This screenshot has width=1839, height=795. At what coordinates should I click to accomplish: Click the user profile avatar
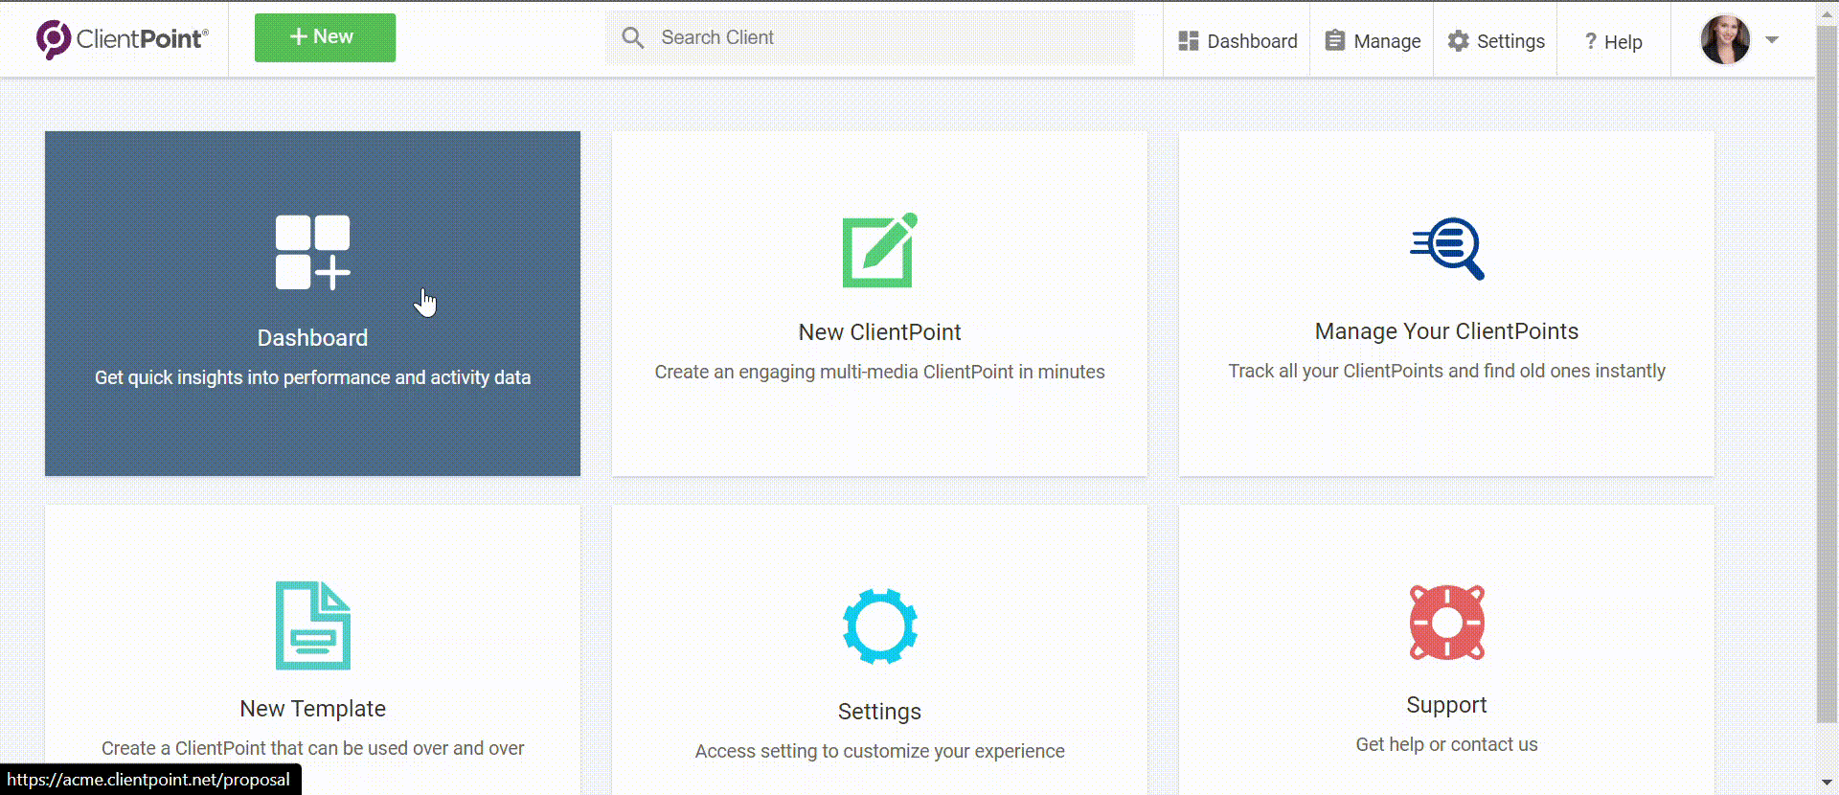(1725, 39)
